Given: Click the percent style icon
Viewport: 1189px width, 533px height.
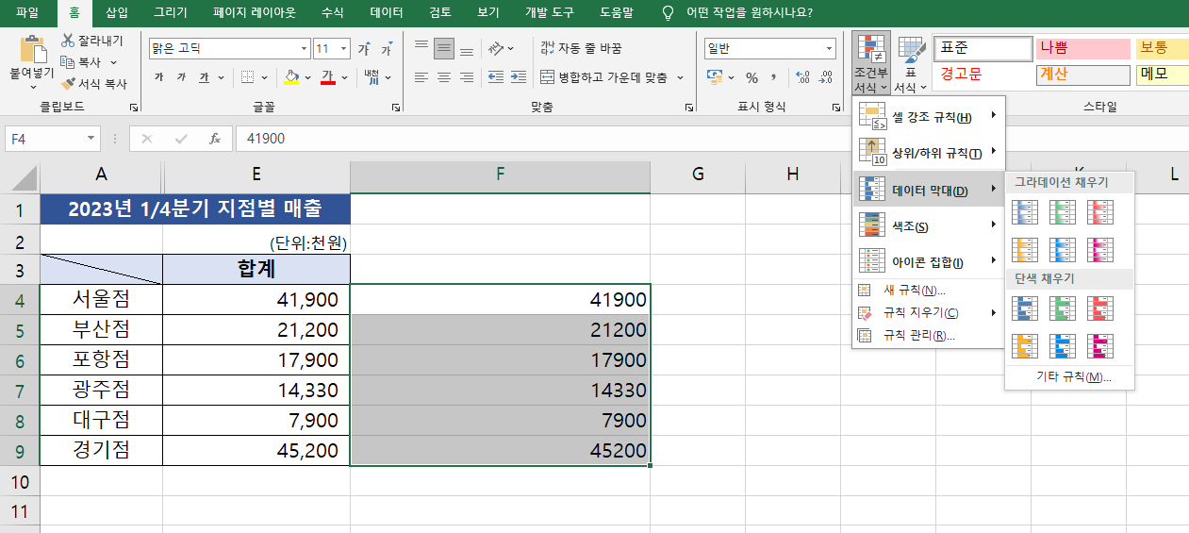Looking at the screenshot, I should [751, 77].
